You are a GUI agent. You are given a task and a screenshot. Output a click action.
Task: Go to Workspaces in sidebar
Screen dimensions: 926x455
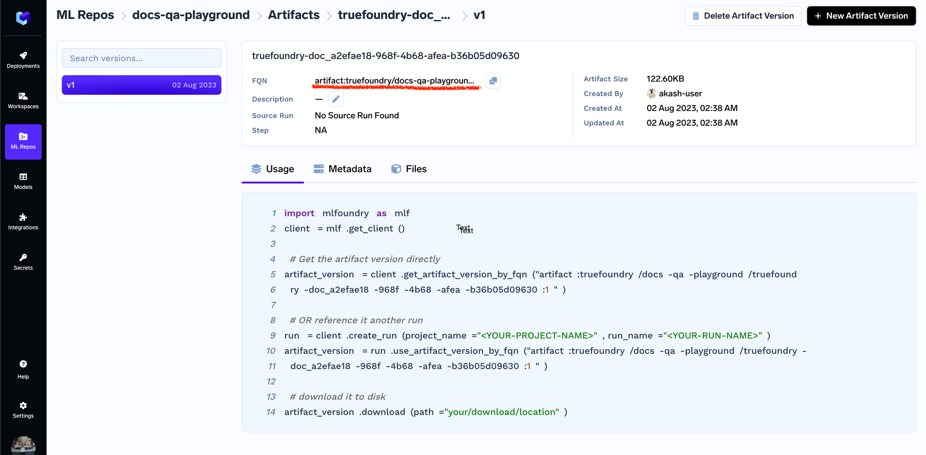tap(23, 101)
